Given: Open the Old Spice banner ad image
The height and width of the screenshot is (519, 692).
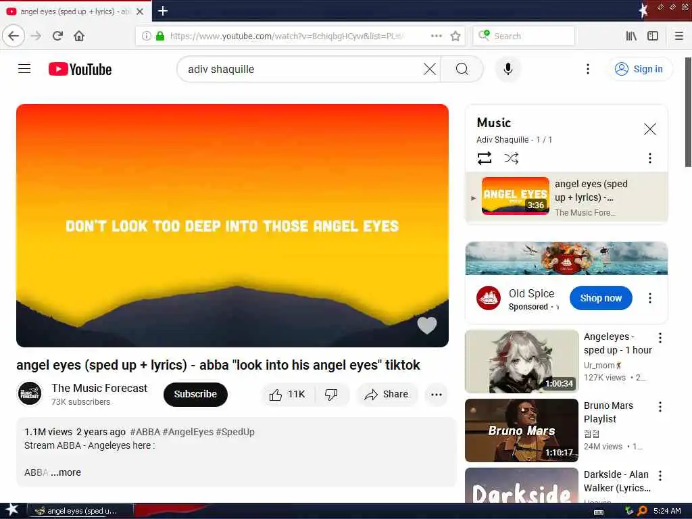Looking at the screenshot, I should (566, 258).
